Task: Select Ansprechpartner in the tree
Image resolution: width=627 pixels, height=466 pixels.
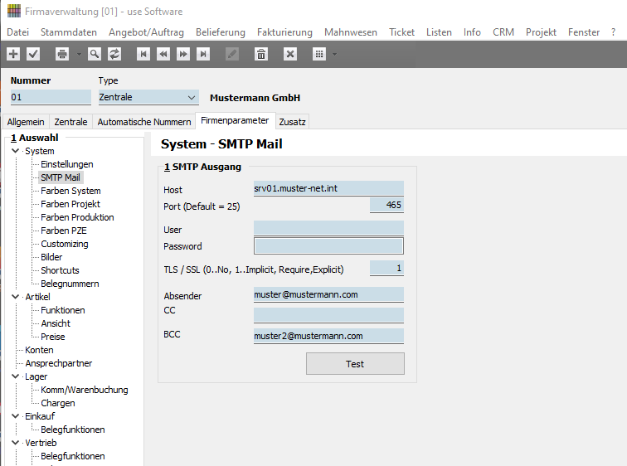Action: pyautogui.click(x=59, y=363)
